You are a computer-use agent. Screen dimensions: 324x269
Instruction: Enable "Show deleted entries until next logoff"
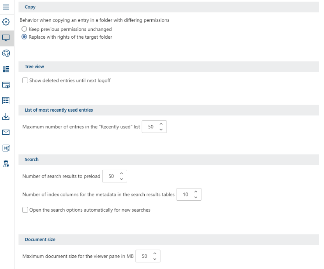point(25,80)
